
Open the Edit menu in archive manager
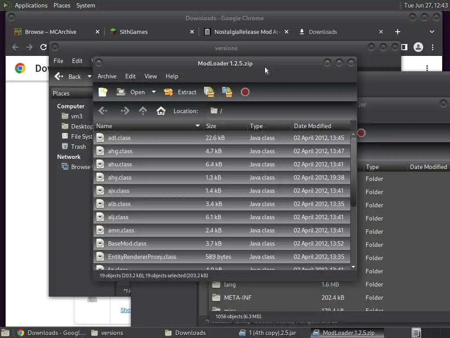click(130, 76)
